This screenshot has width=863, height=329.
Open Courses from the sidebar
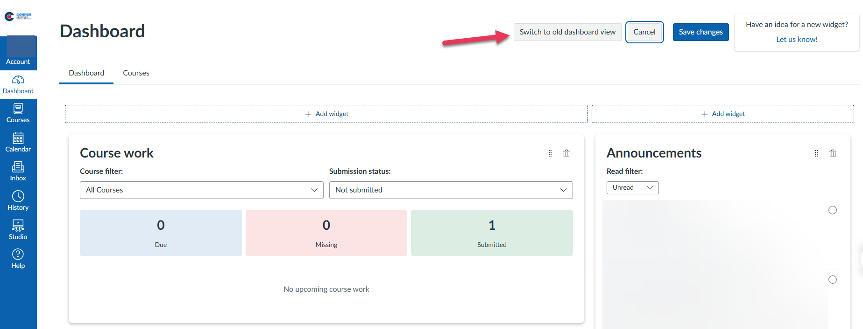pos(18,113)
